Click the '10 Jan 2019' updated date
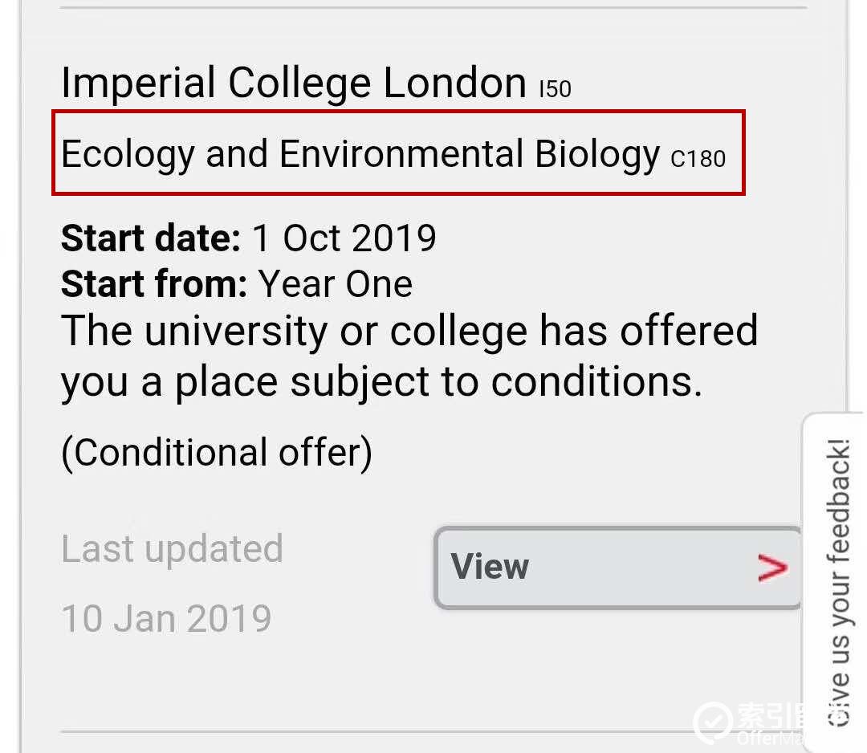This screenshot has height=753, width=867. point(166,619)
